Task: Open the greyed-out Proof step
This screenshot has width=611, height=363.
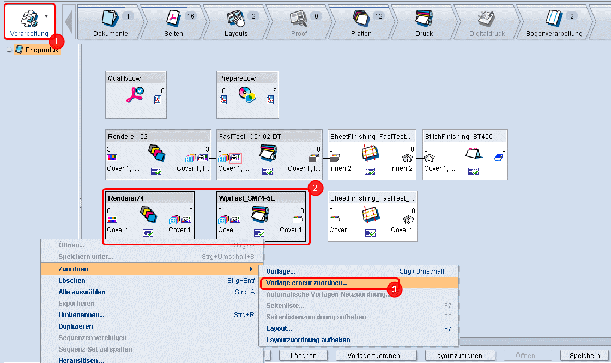Action: 299,22
